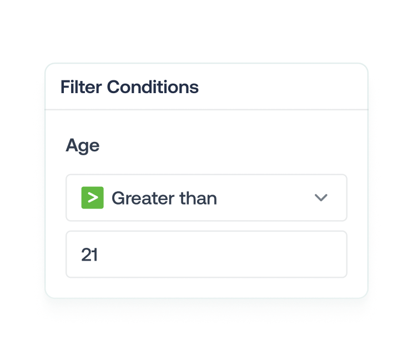Viewport: 413px width, 362px height.
Task: Click the number 21 in the value box
Action: click(89, 255)
